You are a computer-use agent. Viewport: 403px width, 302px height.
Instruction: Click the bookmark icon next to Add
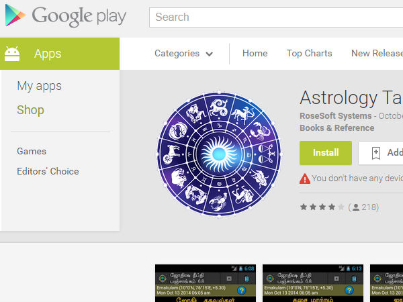pyautogui.click(x=375, y=153)
